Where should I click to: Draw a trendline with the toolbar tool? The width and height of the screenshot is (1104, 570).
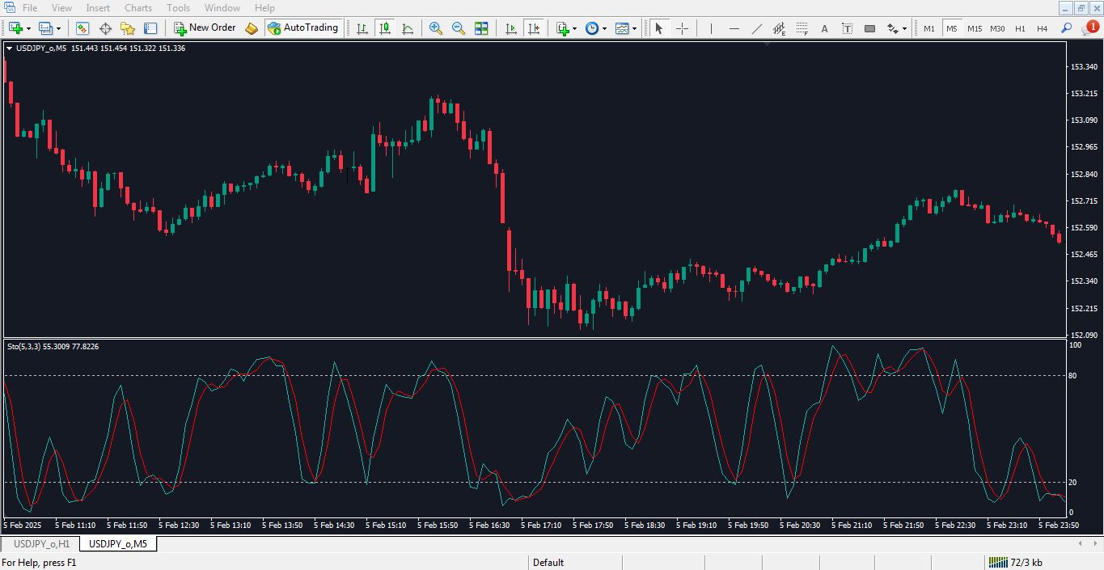pos(756,28)
